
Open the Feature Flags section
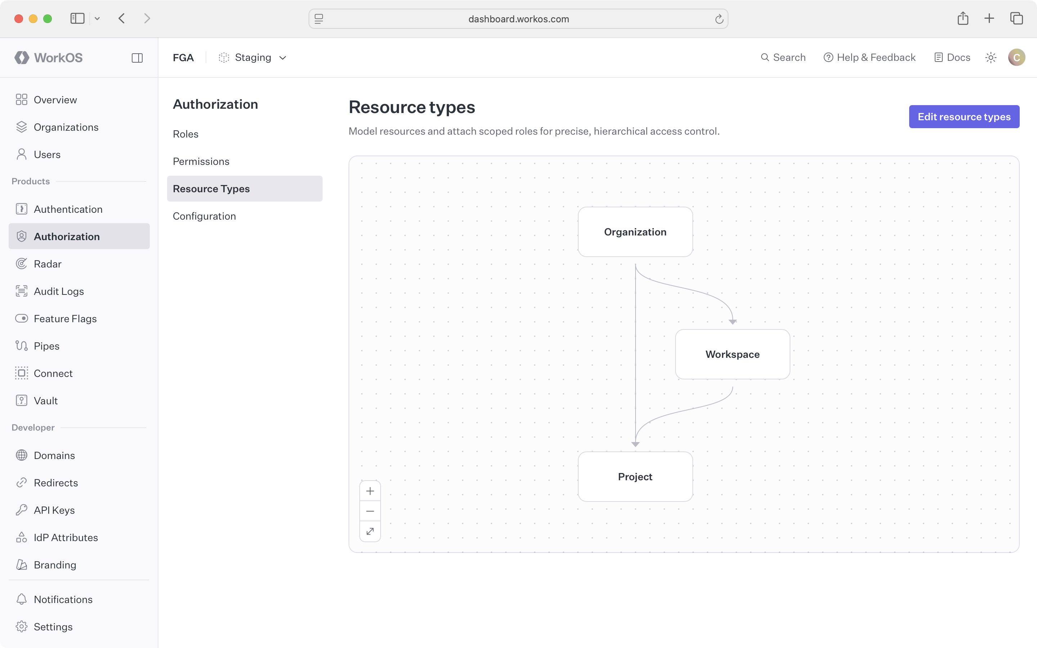point(65,319)
